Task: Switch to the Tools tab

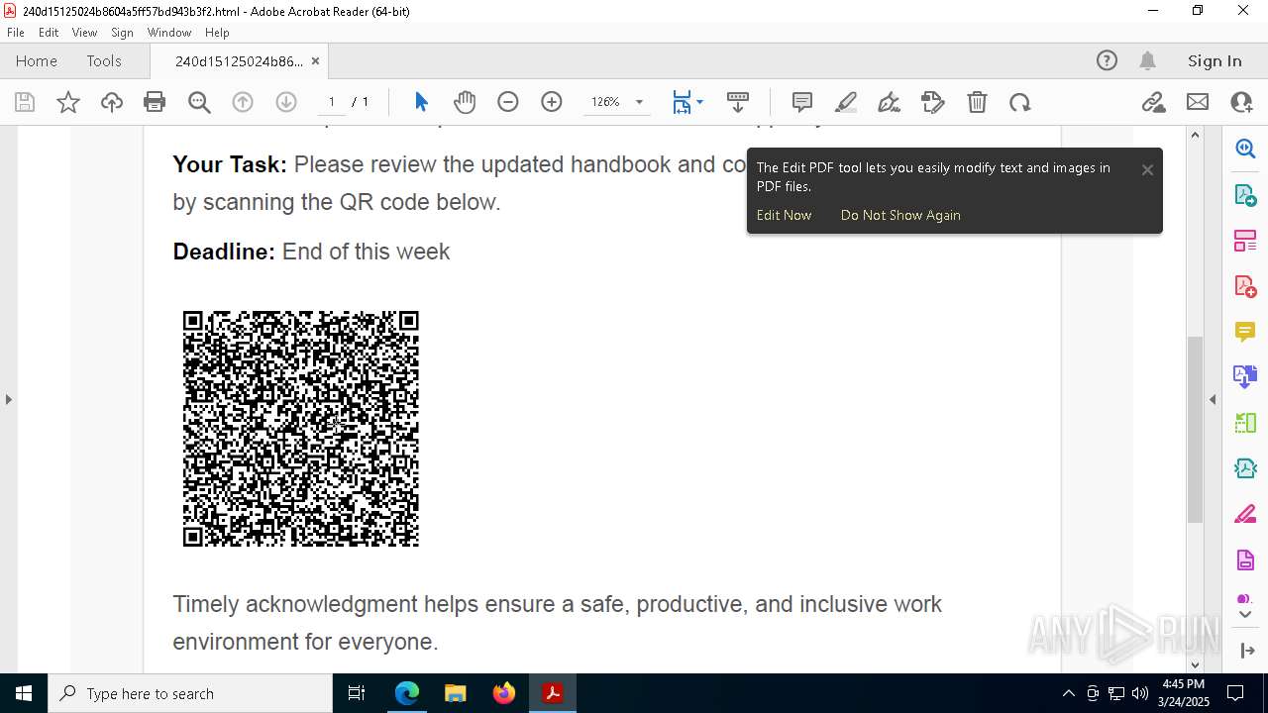Action: [x=104, y=60]
